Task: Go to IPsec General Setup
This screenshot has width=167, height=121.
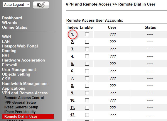Action: (x=21, y=107)
